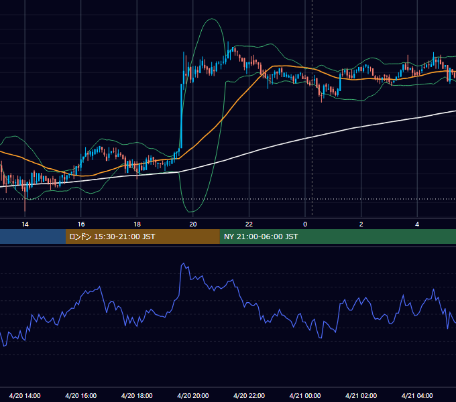Click the '22' hour label on price chart axis
This screenshot has width=456, height=402.
[249, 224]
